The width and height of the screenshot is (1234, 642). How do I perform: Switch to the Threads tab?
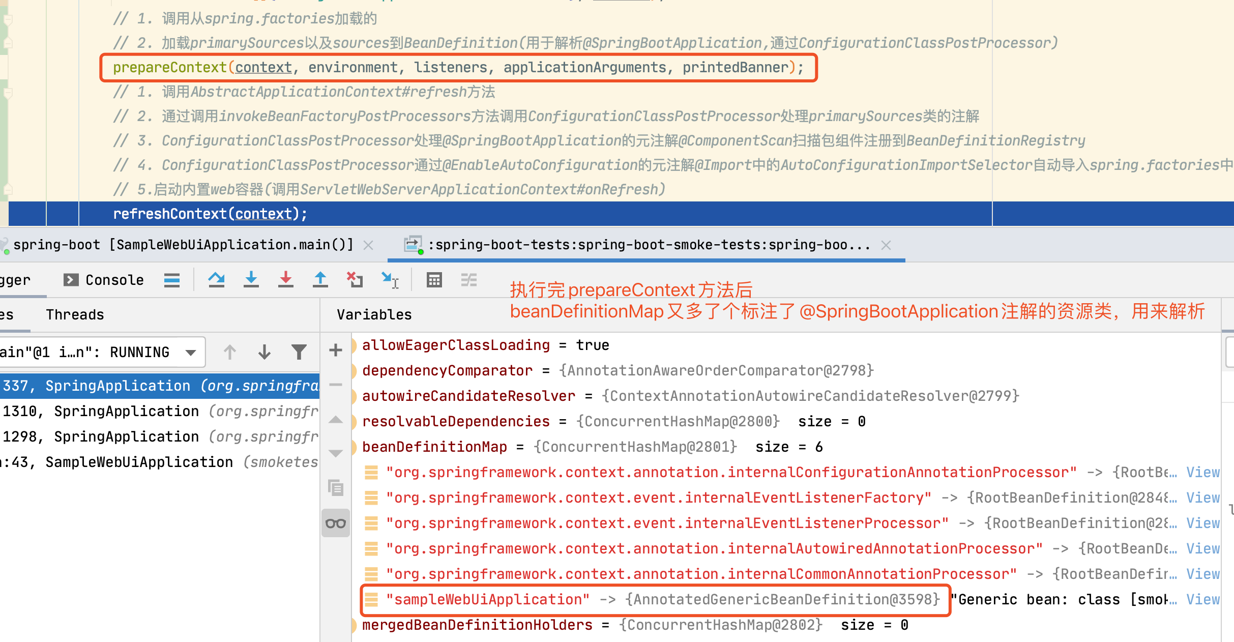(x=75, y=314)
